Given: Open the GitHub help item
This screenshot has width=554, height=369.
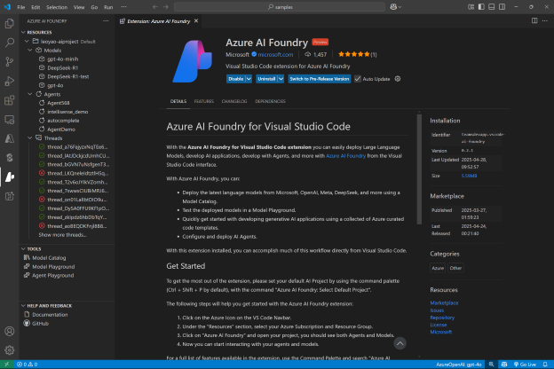Looking at the screenshot, I should [x=40, y=324].
